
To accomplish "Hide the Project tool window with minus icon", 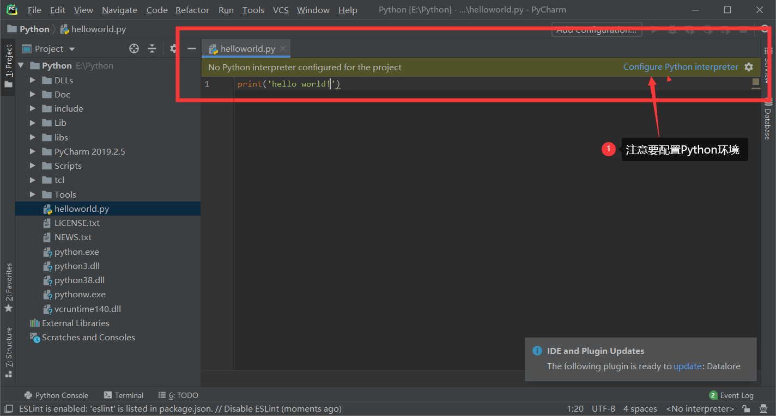I will [x=191, y=49].
